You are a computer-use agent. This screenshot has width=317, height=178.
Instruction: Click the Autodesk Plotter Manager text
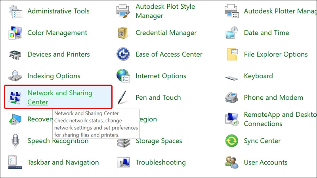(x=280, y=11)
